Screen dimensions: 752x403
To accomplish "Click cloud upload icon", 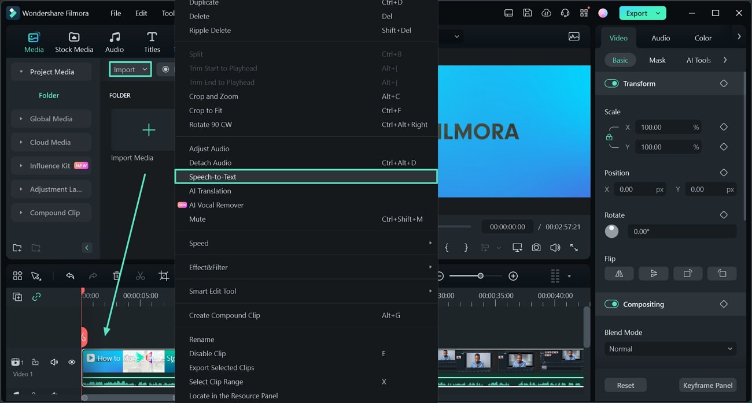I will (x=546, y=13).
